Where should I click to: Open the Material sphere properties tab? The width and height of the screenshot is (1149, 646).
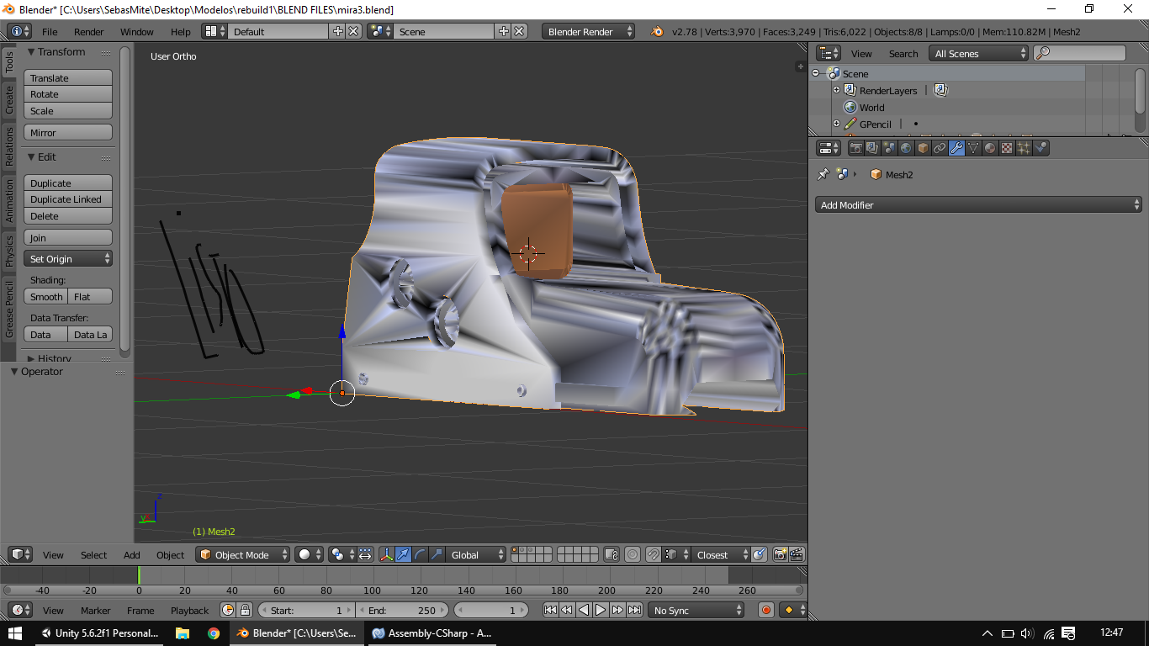(990, 148)
